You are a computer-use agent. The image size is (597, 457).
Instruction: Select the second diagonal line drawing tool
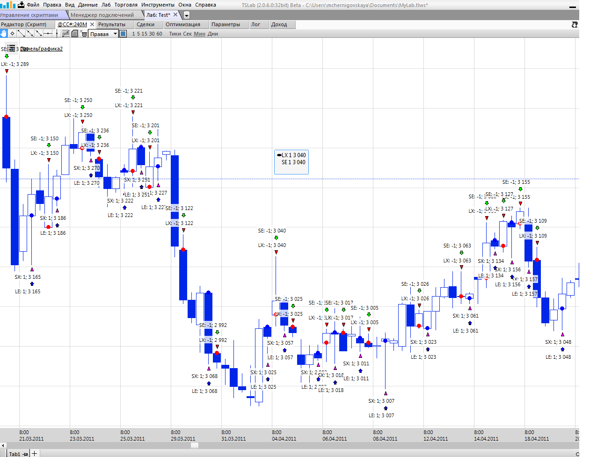(30, 34)
